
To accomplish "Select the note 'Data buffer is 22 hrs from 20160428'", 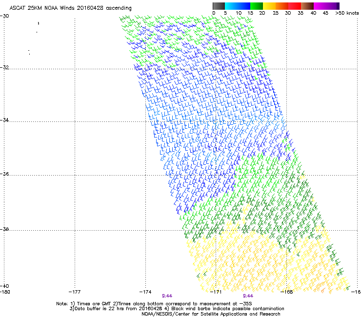I will point(116,309).
